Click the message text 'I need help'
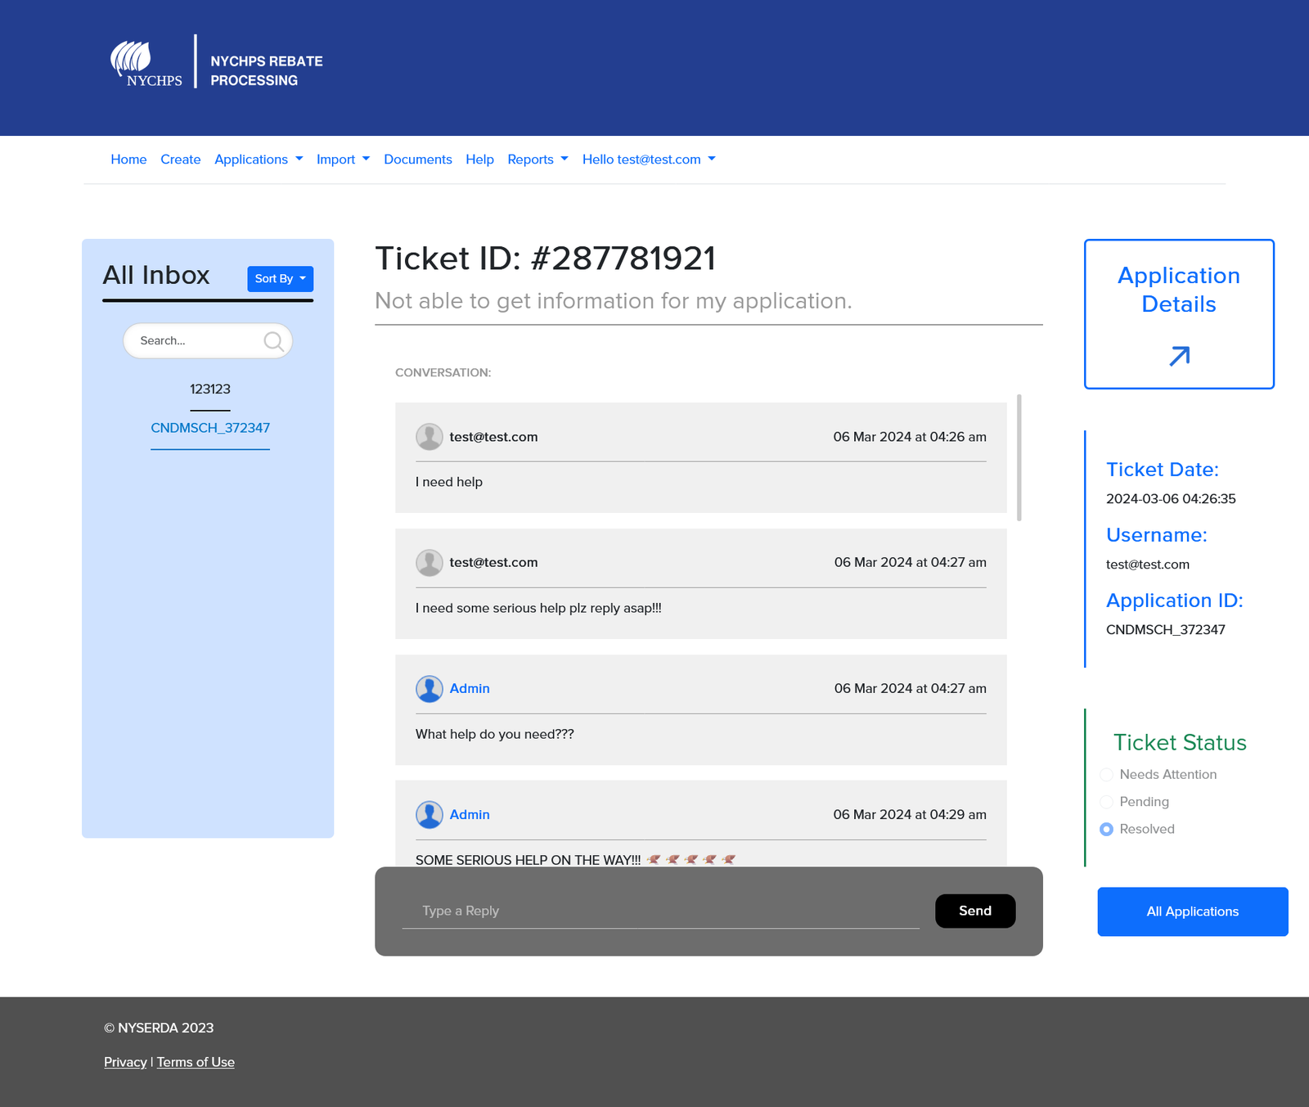The height and width of the screenshot is (1107, 1309). click(x=449, y=482)
